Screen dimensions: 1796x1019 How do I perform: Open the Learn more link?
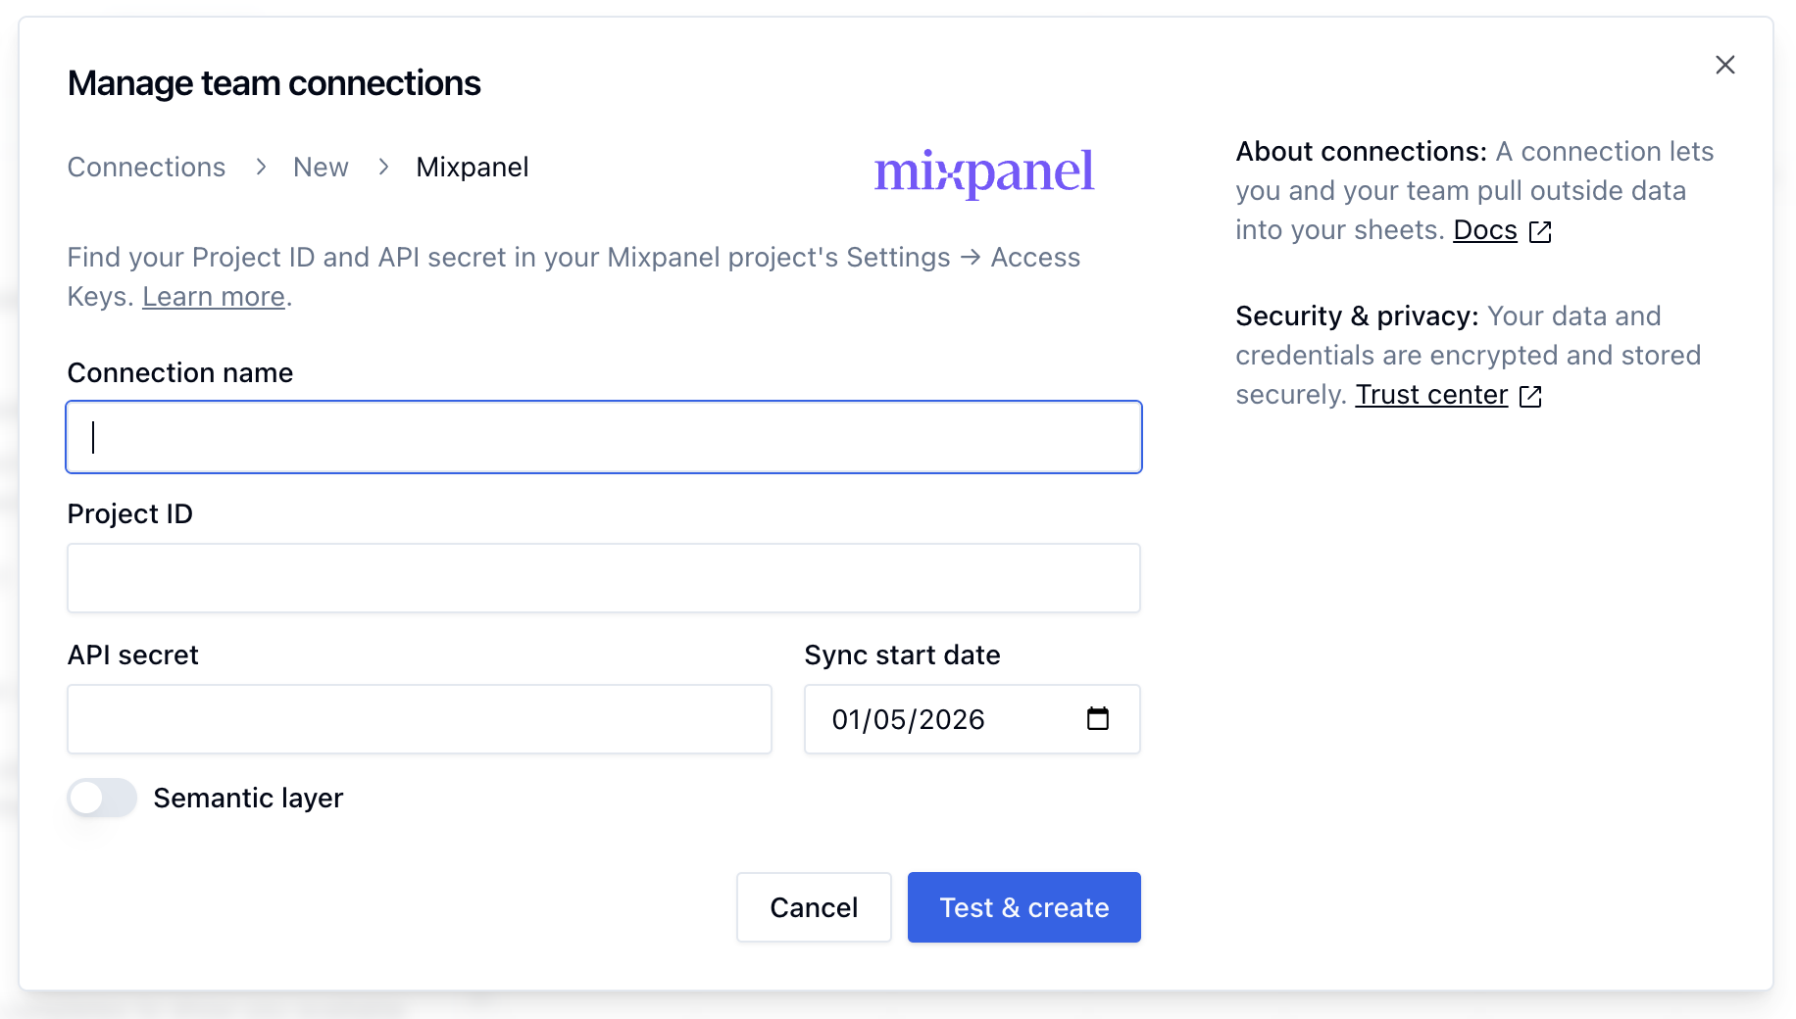[x=214, y=297]
